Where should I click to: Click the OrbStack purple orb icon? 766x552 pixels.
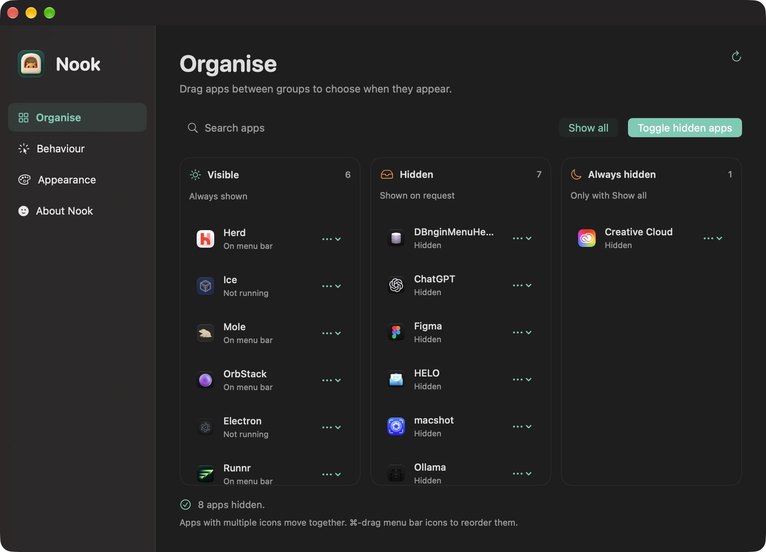click(x=205, y=380)
